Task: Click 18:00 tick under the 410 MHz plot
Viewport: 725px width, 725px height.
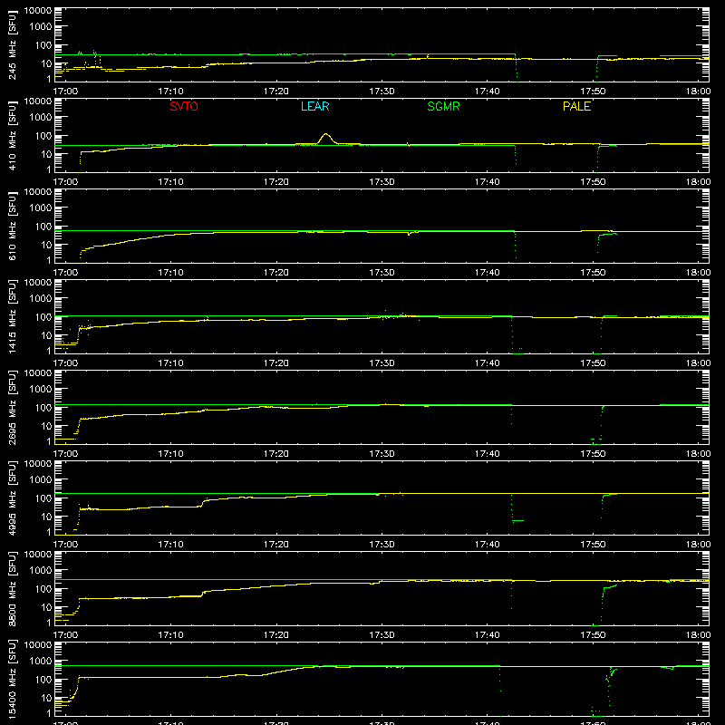Action: point(698,182)
